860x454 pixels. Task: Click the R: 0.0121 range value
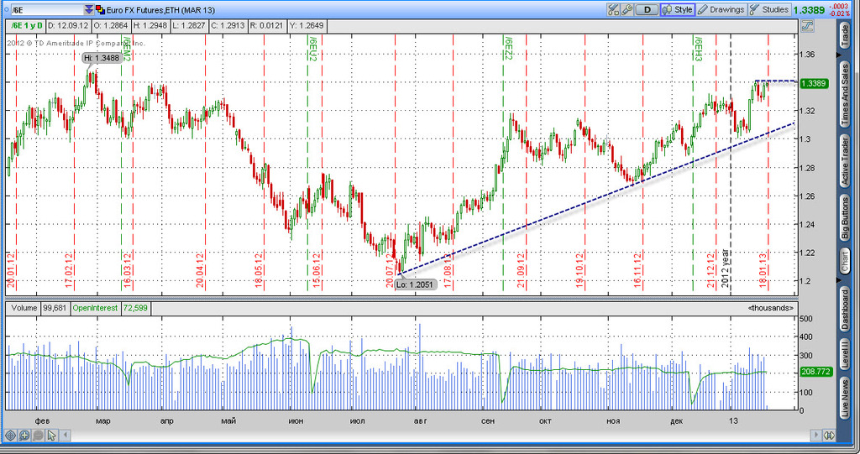(x=266, y=26)
